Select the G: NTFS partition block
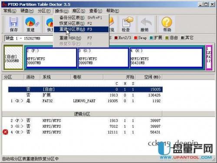The width and height of the screenshot is (217, 163). click(103, 58)
